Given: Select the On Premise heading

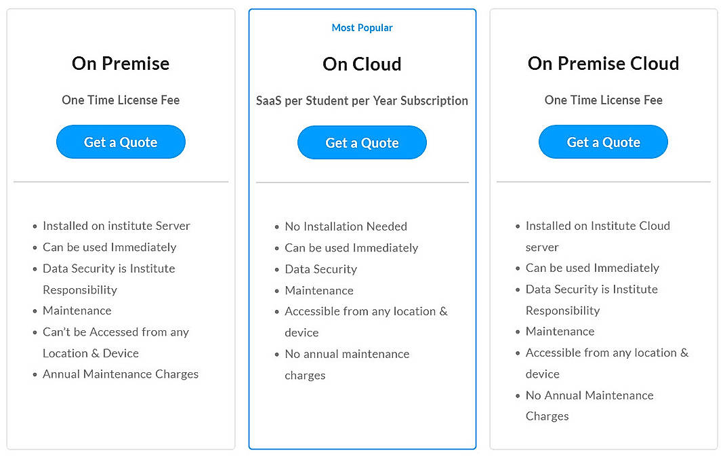Looking at the screenshot, I should pyautogui.click(x=121, y=63).
